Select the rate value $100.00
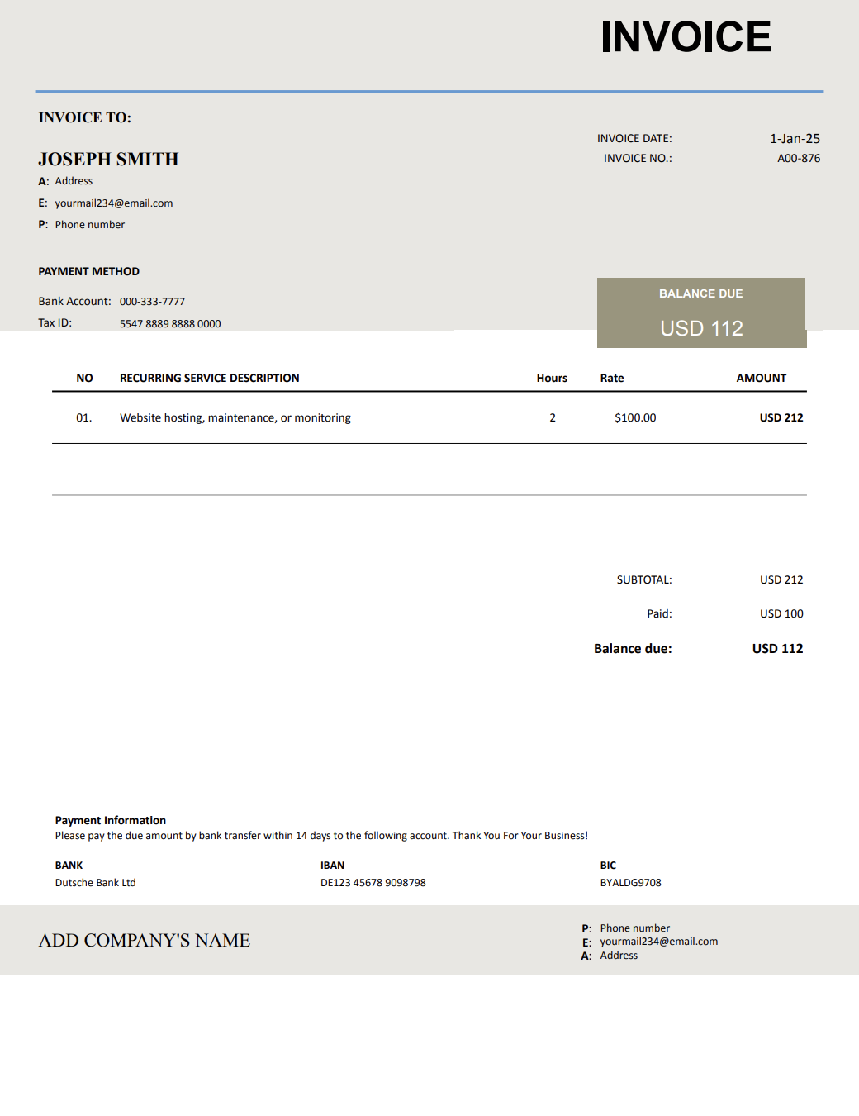859x1116 pixels. (x=635, y=417)
